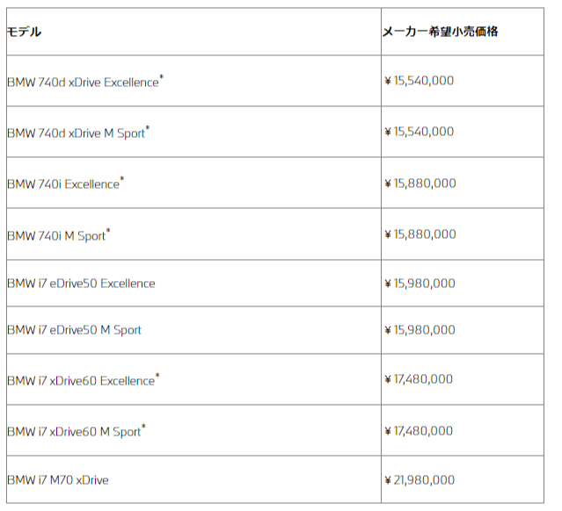
Task: Click the price for 740d xDrive Excellence
Action: pos(420,81)
